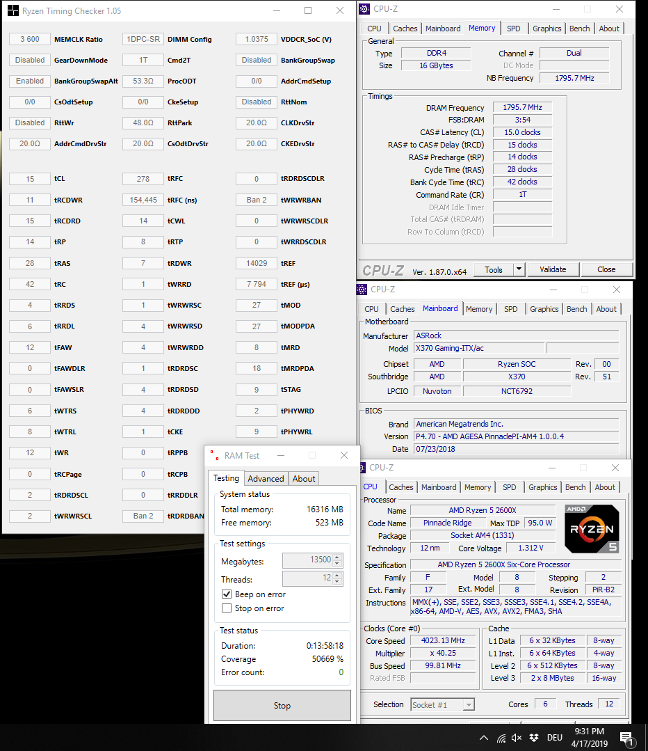This screenshot has width=648, height=751.
Task: Switch to SPD tab in Memory window
Action: pyautogui.click(x=514, y=29)
